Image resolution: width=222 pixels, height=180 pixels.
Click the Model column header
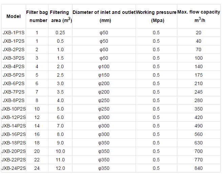pyautogui.click(x=14, y=16)
